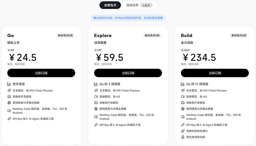Click the Explore plan globe search icon
Screen dimensions: 256x146
click(96, 109)
